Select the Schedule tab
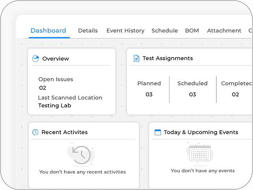This screenshot has width=253, height=190. click(x=164, y=31)
